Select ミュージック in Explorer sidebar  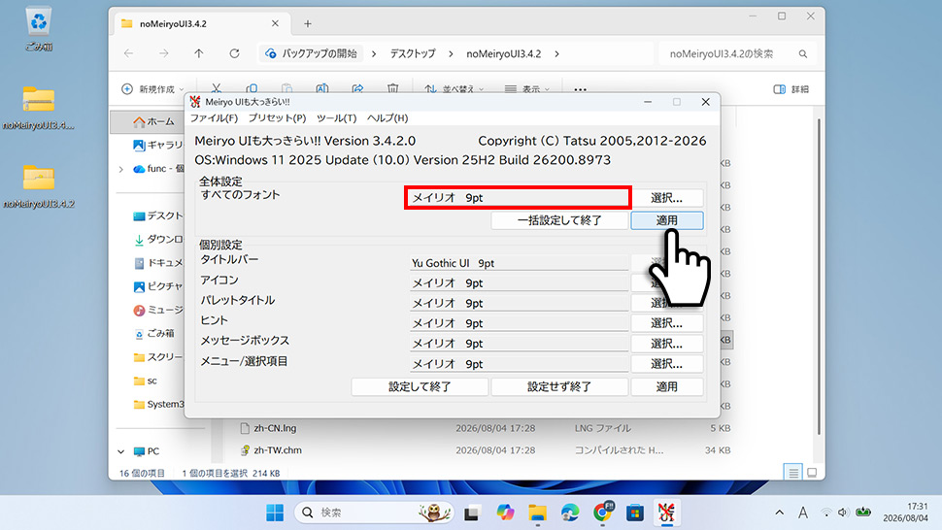[x=157, y=310]
